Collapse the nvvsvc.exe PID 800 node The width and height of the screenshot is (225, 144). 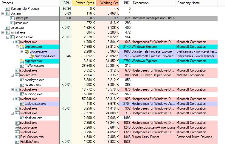click(x=12, y=75)
